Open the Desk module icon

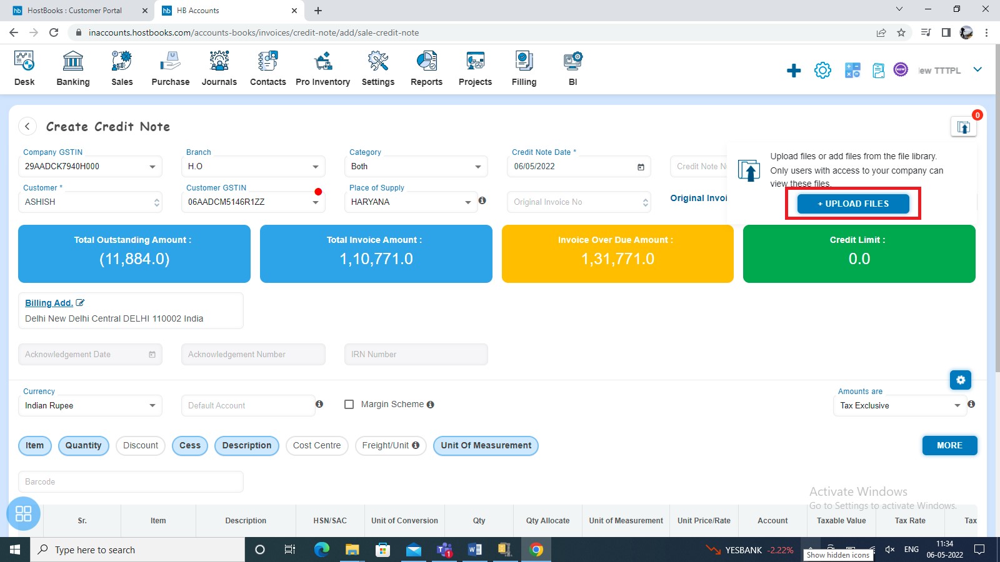click(x=24, y=69)
